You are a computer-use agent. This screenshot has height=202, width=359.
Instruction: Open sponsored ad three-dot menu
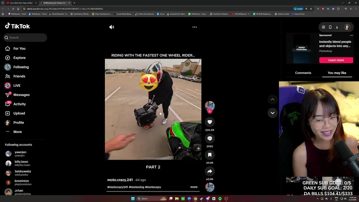[x=351, y=35]
